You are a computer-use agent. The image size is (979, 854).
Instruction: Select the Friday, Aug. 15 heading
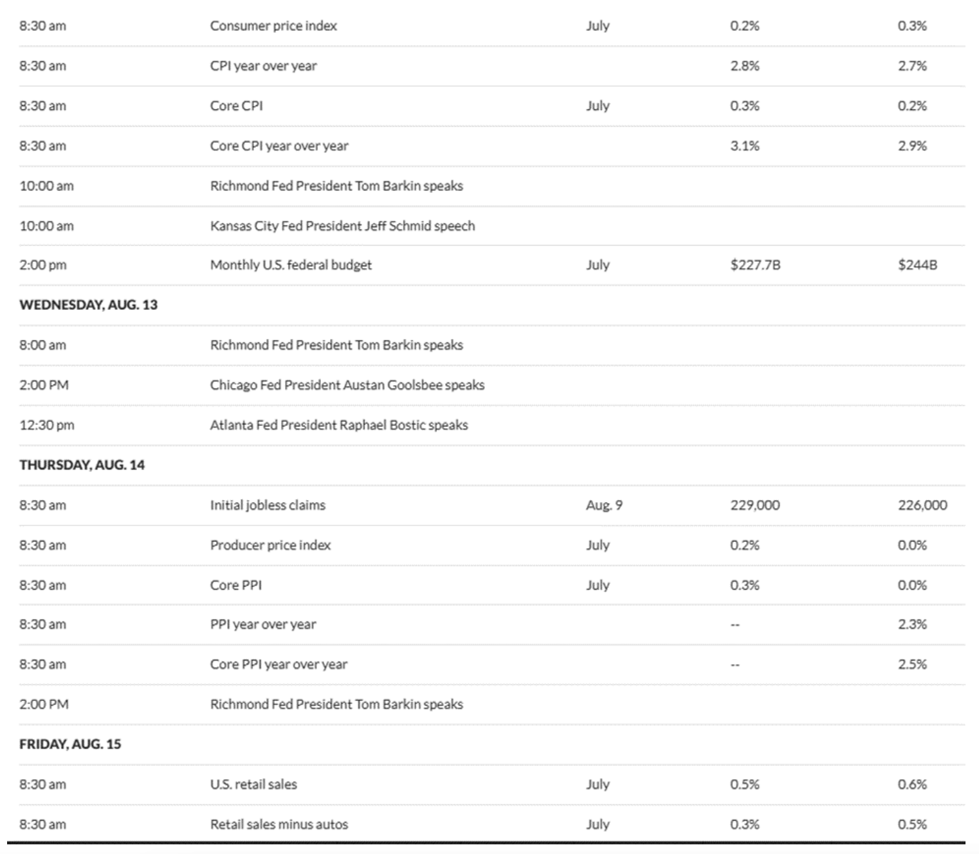[70, 744]
